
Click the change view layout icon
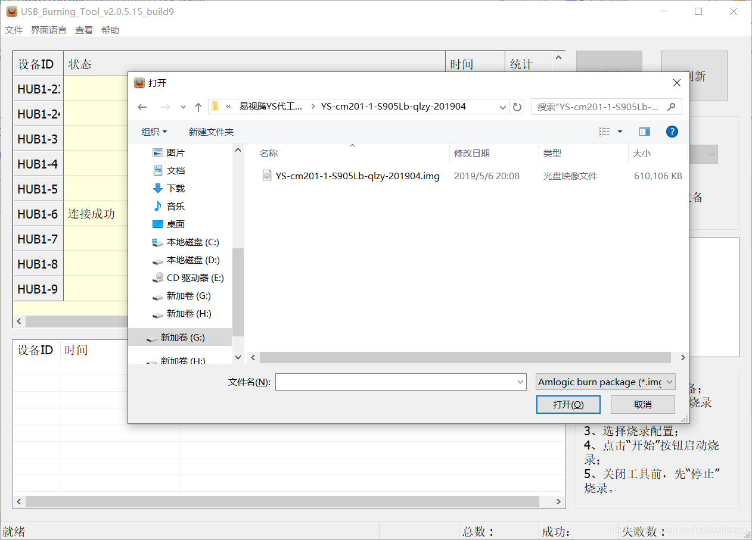click(605, 132)
